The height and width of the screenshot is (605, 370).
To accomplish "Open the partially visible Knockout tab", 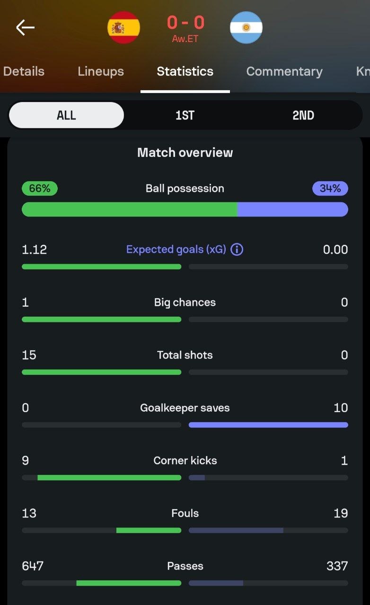I will (x=363, y=71).
